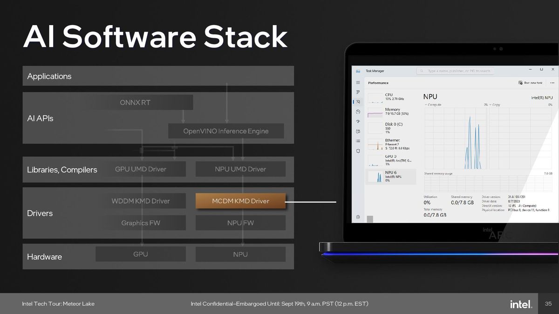Open the Processes page in Task Manager sidebar
This screenshot has width=559, height=314.
(x=358, y=92)
